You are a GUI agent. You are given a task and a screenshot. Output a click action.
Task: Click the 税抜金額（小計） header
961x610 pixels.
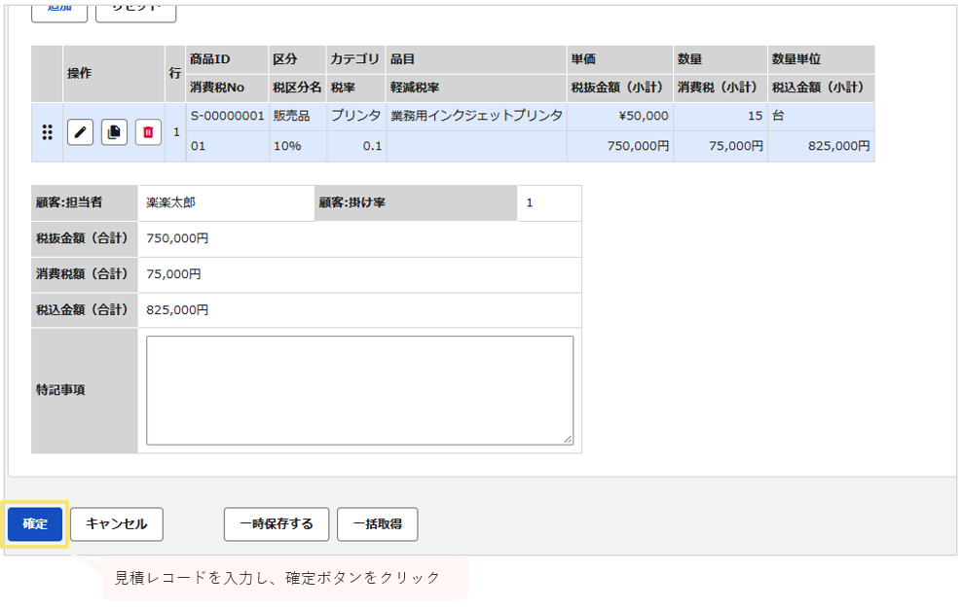[x=617, y=88]
